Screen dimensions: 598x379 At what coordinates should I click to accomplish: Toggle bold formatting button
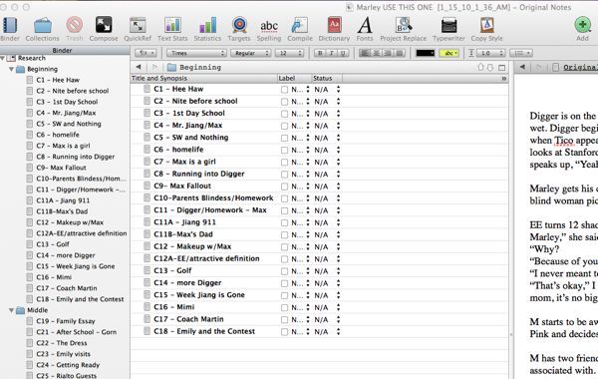320,53
